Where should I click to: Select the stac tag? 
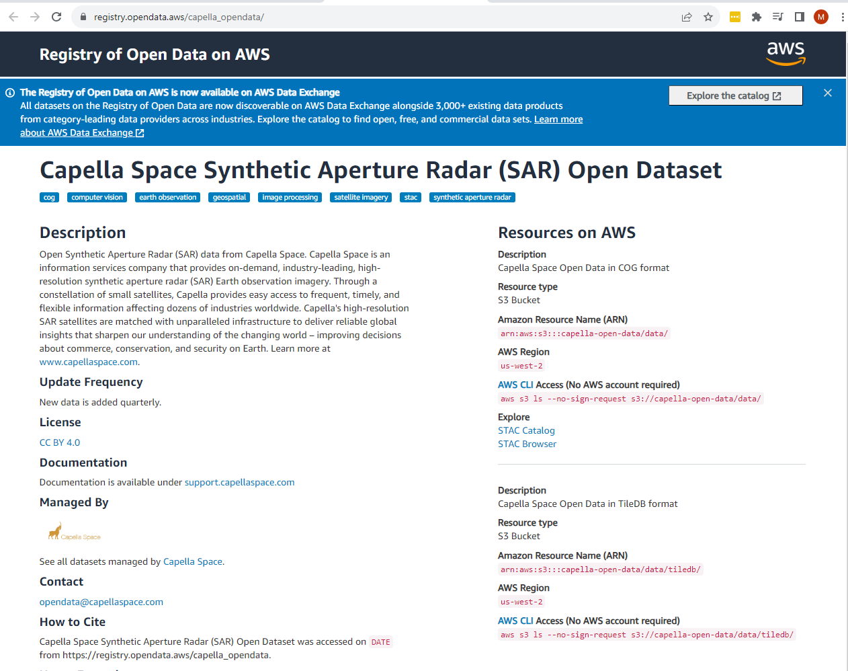411,198
